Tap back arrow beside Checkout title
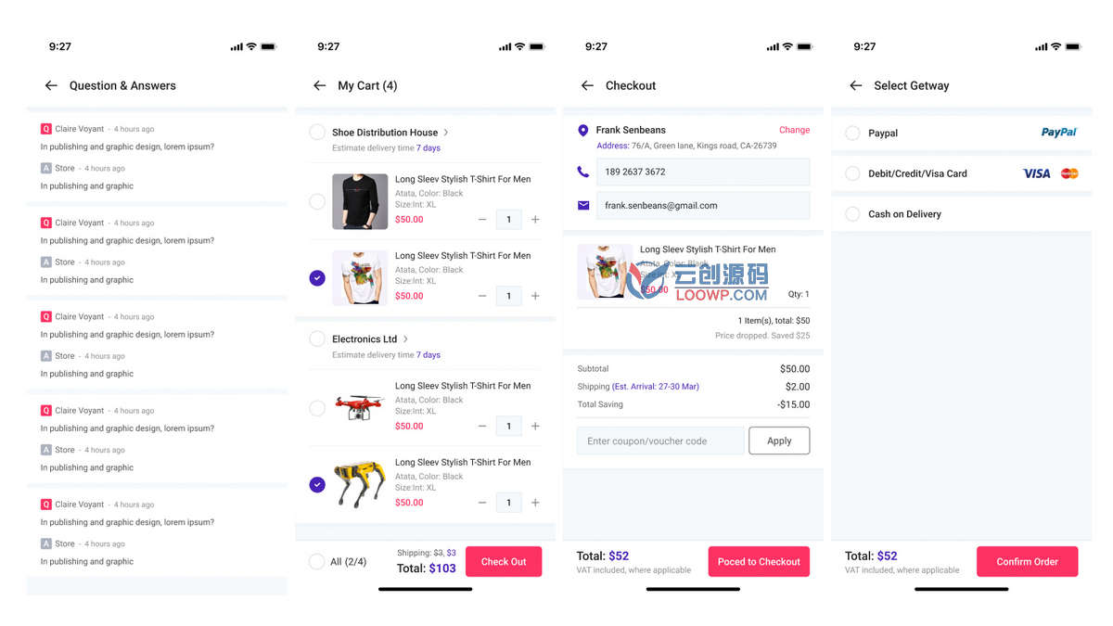 (587, 85)
